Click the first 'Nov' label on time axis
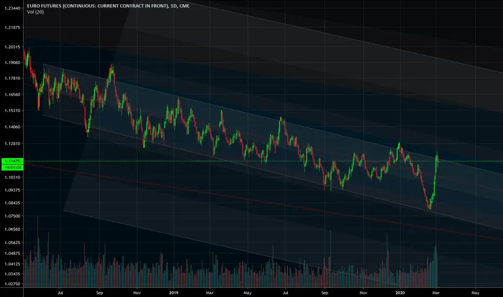 click(137, 293)
